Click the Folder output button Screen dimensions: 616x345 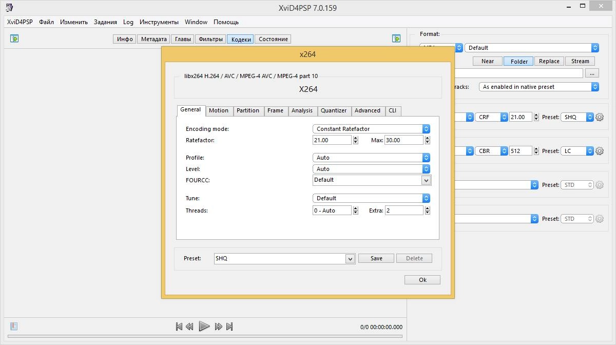pyautogui.click(x=519, y=61)
